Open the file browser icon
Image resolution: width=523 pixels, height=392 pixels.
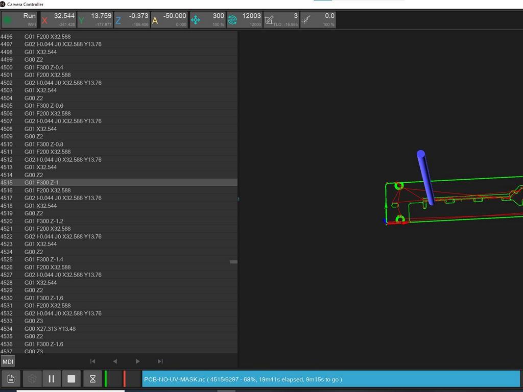(11, 379)
